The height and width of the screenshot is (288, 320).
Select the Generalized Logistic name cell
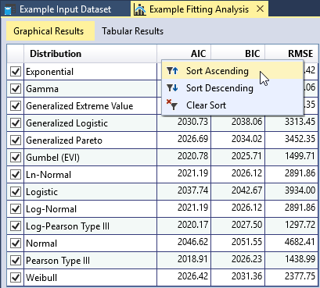[x=90, y=123]
